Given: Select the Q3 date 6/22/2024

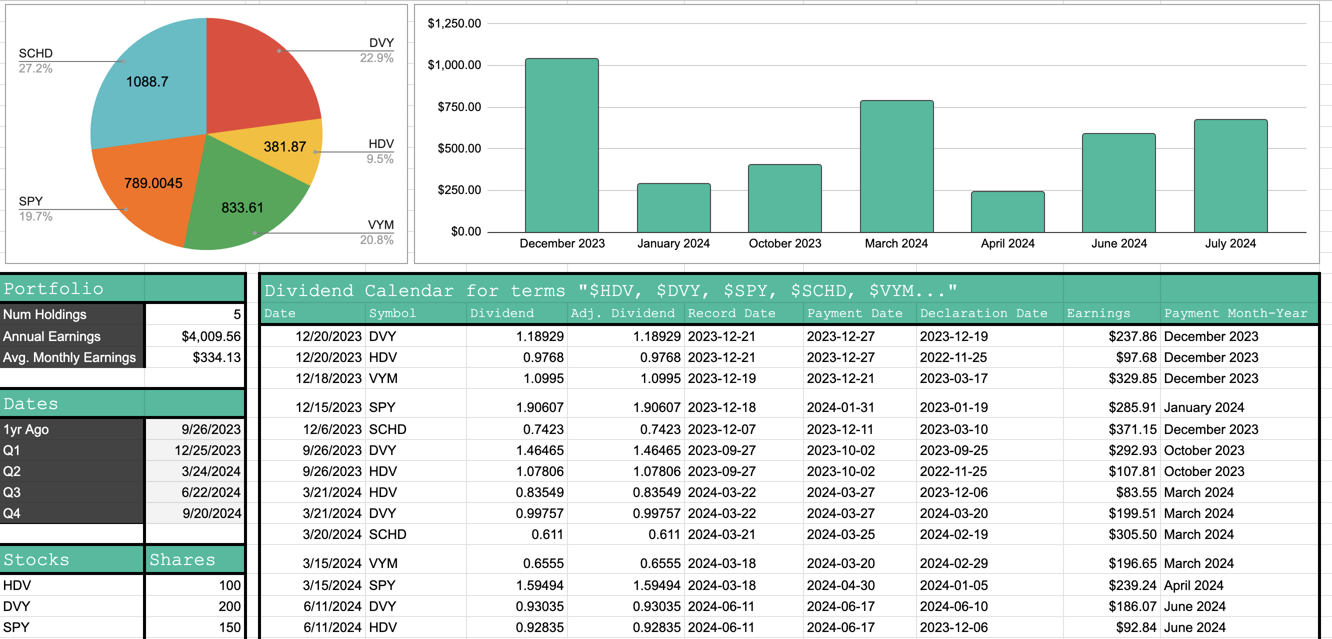Looking at the screenshot, I should coord(194,492).
